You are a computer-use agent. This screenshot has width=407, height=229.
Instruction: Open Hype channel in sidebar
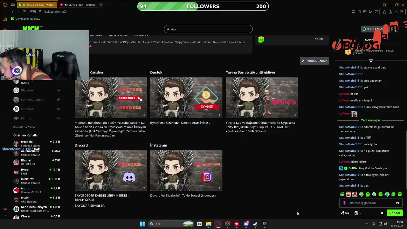[37, 171]
